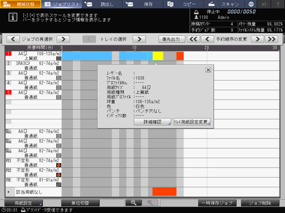Click the orange bar in 該当用紙なし row

164,192
